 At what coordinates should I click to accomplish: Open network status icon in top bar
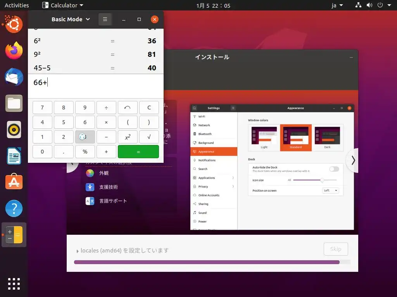(x=358, y=5)
